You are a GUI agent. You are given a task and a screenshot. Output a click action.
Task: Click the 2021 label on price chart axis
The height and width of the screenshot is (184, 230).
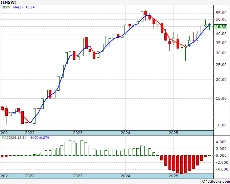[x=5, y=133]
